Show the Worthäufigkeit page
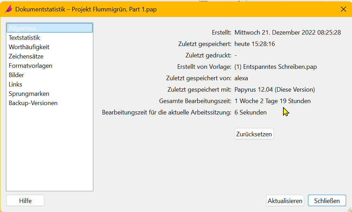 29,47
